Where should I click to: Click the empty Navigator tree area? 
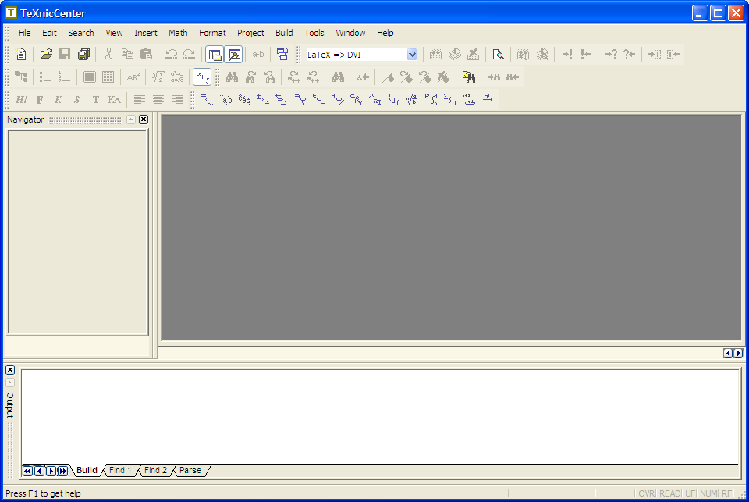78,233
